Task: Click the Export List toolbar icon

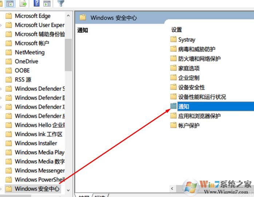Action: (23, 3)
